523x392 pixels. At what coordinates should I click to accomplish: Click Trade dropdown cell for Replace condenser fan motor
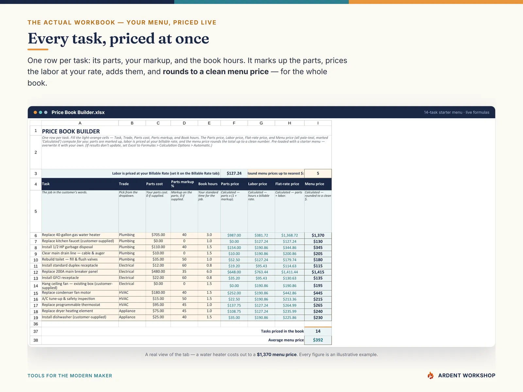pos(132,293)
